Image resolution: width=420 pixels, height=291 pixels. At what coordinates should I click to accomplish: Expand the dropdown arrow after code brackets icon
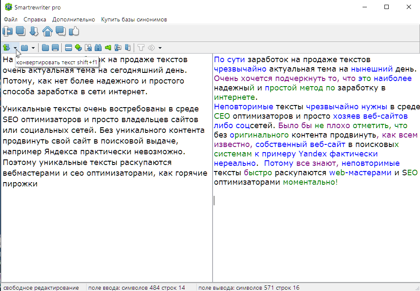(160, 48)
